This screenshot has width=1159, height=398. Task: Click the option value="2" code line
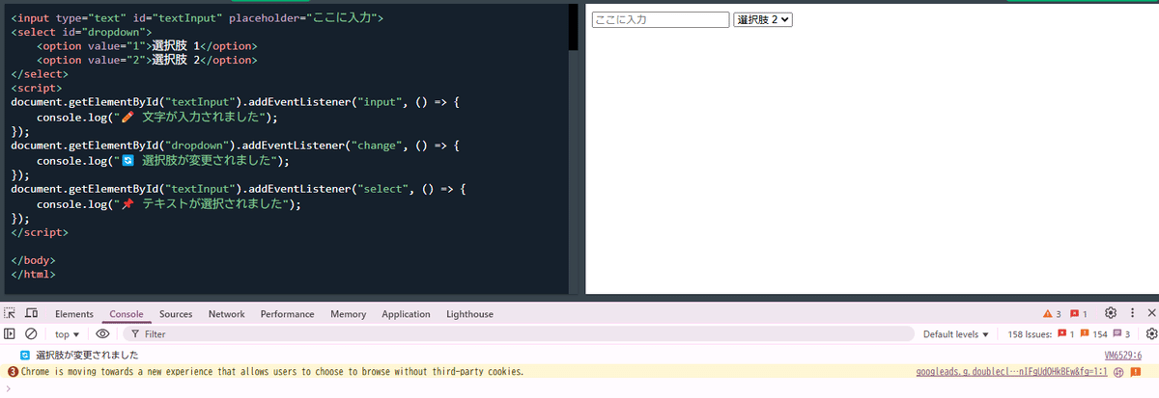pos(147,60)
